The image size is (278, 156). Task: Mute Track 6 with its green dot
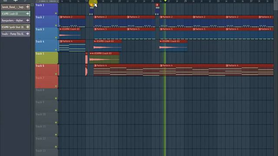pos(56,74)
